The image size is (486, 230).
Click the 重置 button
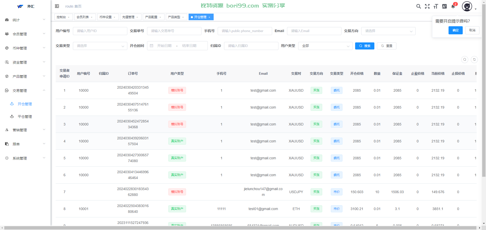coord(387,46)
